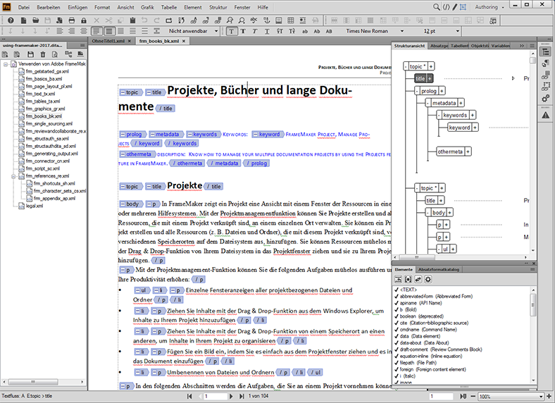Select frm_graphics_gr.xml in the file tree
This screenshot has width=555, height=403.
45,109
